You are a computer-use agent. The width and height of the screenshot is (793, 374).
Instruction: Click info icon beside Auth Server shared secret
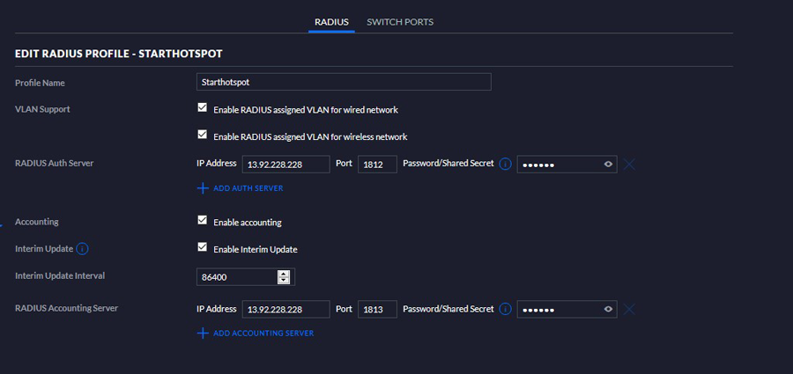pyautogui.click(x=505, y=164)
